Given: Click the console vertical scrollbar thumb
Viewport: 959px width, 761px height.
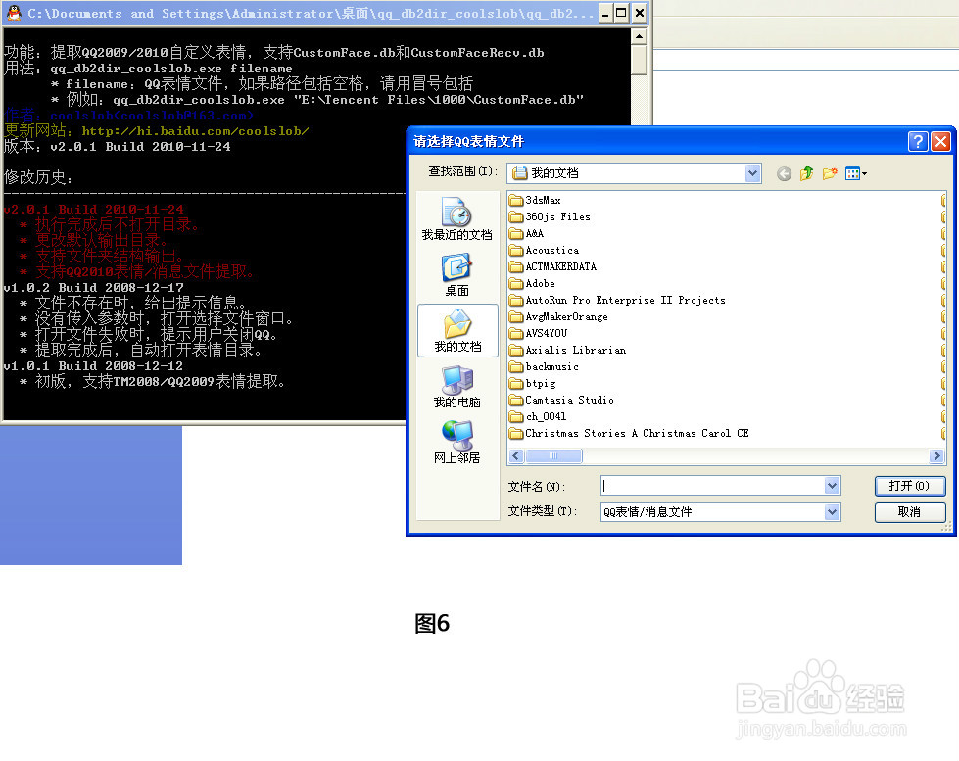Looking at the screenshot, I should (x=639, y=60).
